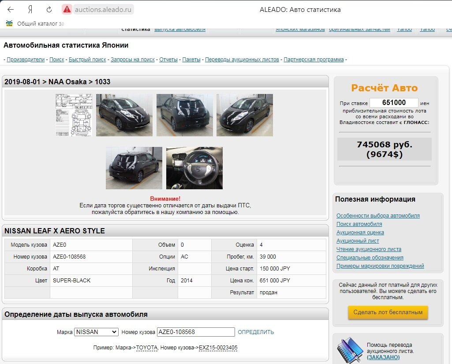The image size is (452, 364).
Task: Click the AZE0 body model value
Action: [60, 245]
